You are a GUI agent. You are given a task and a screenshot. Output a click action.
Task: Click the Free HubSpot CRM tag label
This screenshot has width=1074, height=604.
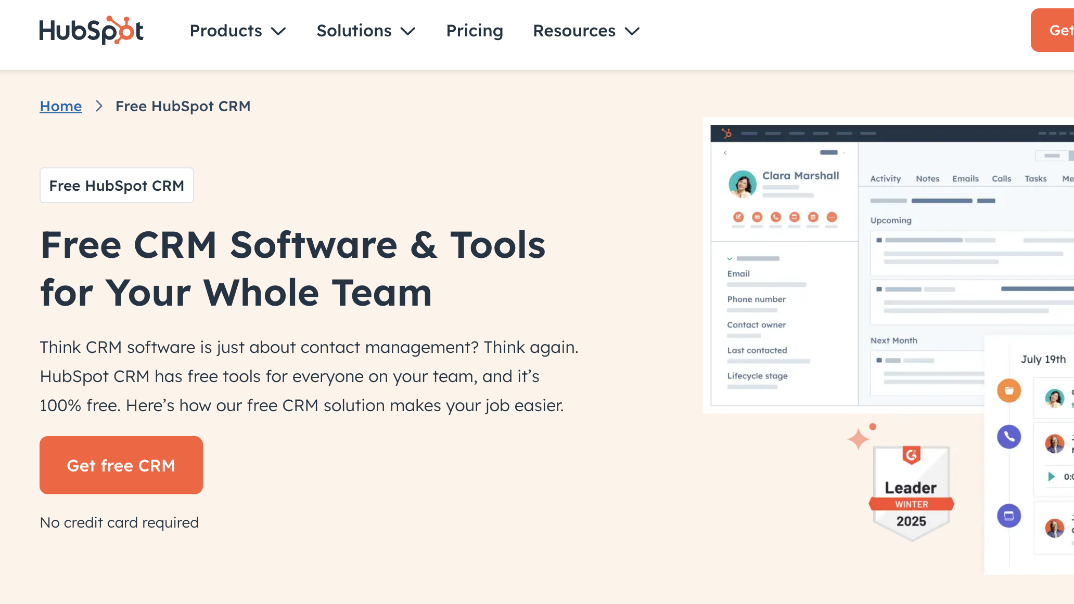(117, 186)
